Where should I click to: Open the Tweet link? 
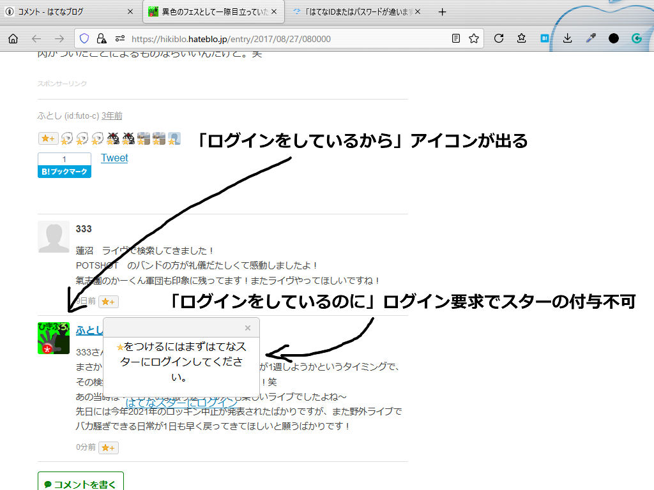(x=114, y=158)
